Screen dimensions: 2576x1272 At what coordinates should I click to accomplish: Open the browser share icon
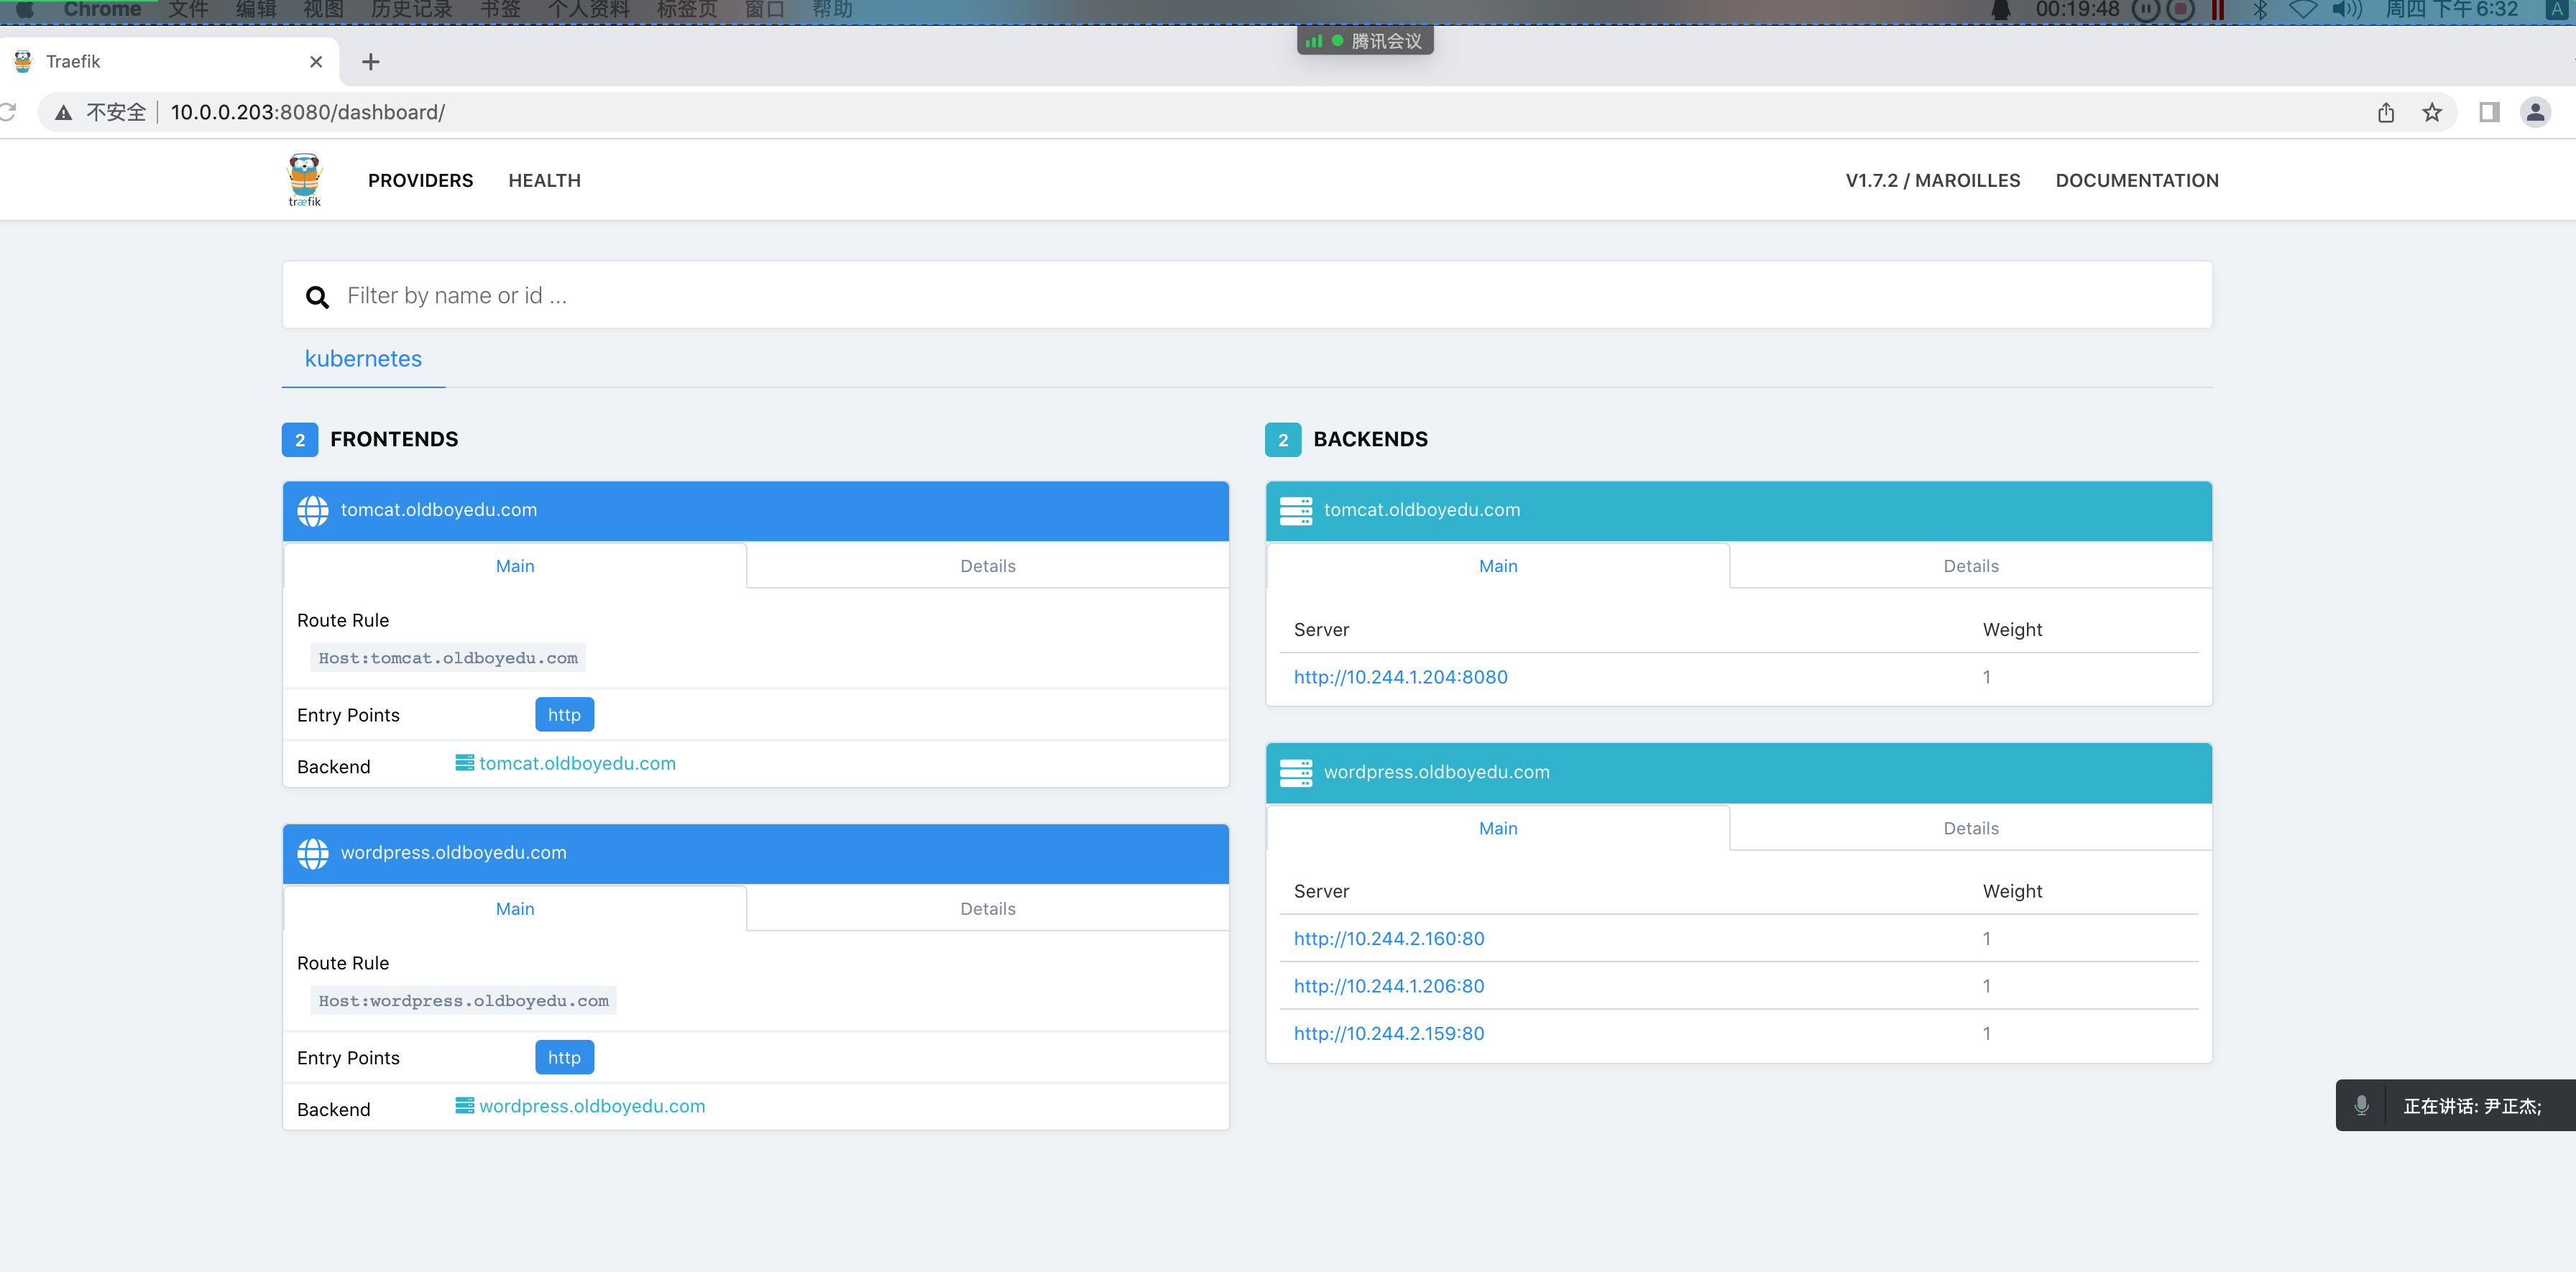2385,112
